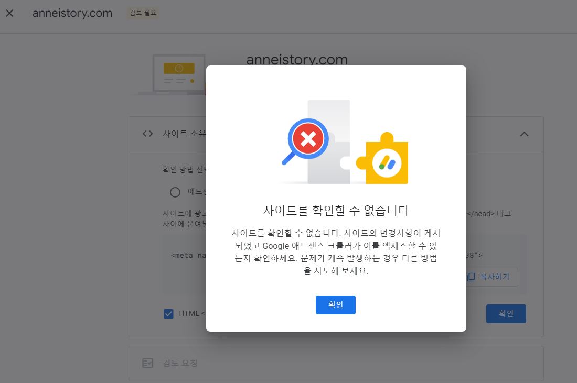Click the 확인 방법 선택 label
The image size is (577, 383).
coord(184,169)
